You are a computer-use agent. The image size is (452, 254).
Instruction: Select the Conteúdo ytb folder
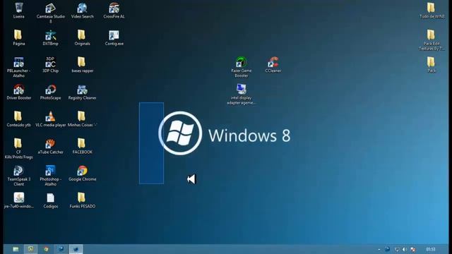point(19,116)
